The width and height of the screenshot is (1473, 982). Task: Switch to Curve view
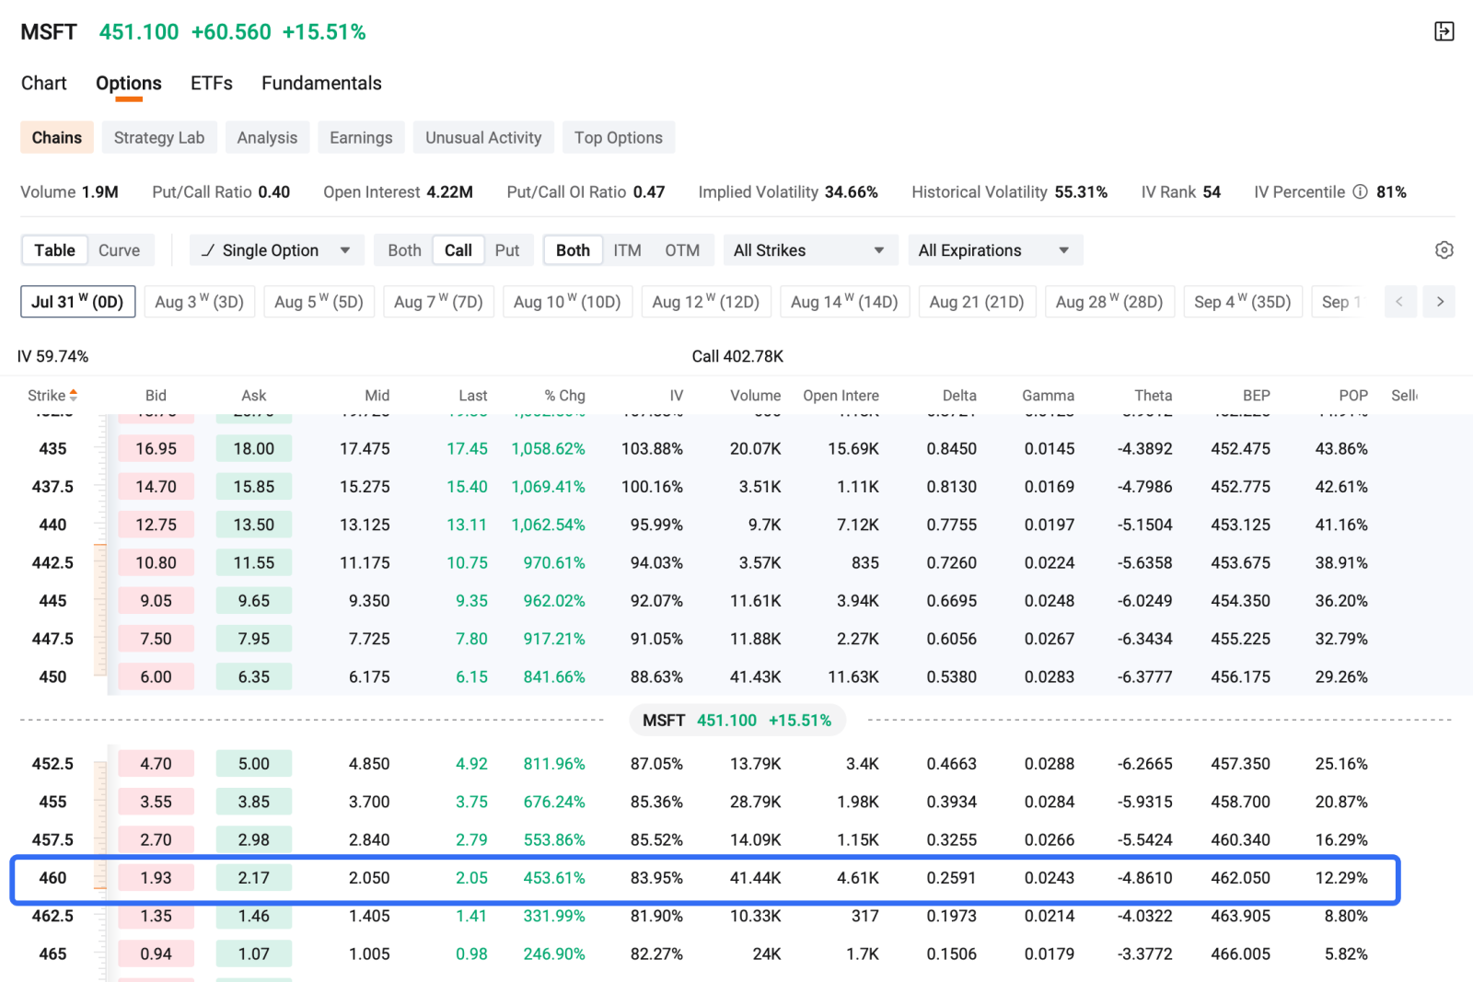120,250
